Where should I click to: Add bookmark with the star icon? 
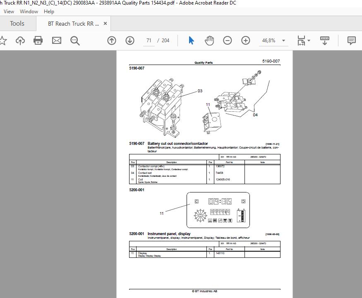coord(3,41)
